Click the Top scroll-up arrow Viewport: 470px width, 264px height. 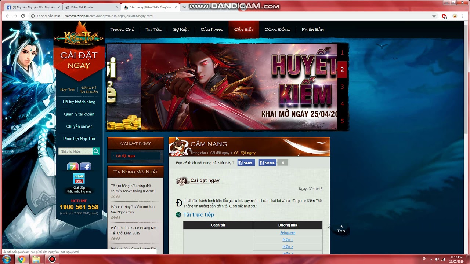click(341, 229)
